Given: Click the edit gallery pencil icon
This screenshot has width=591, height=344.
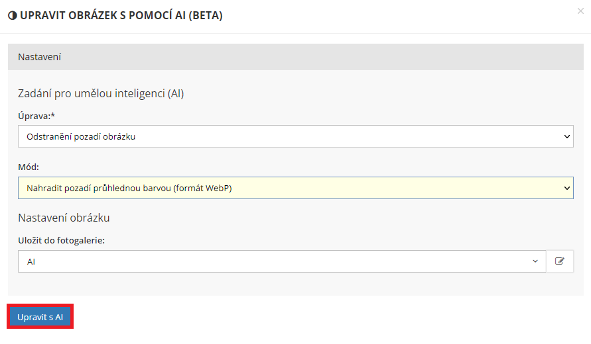Looking at the screenshot, I should pyautogui.click(x=560, y=261).
